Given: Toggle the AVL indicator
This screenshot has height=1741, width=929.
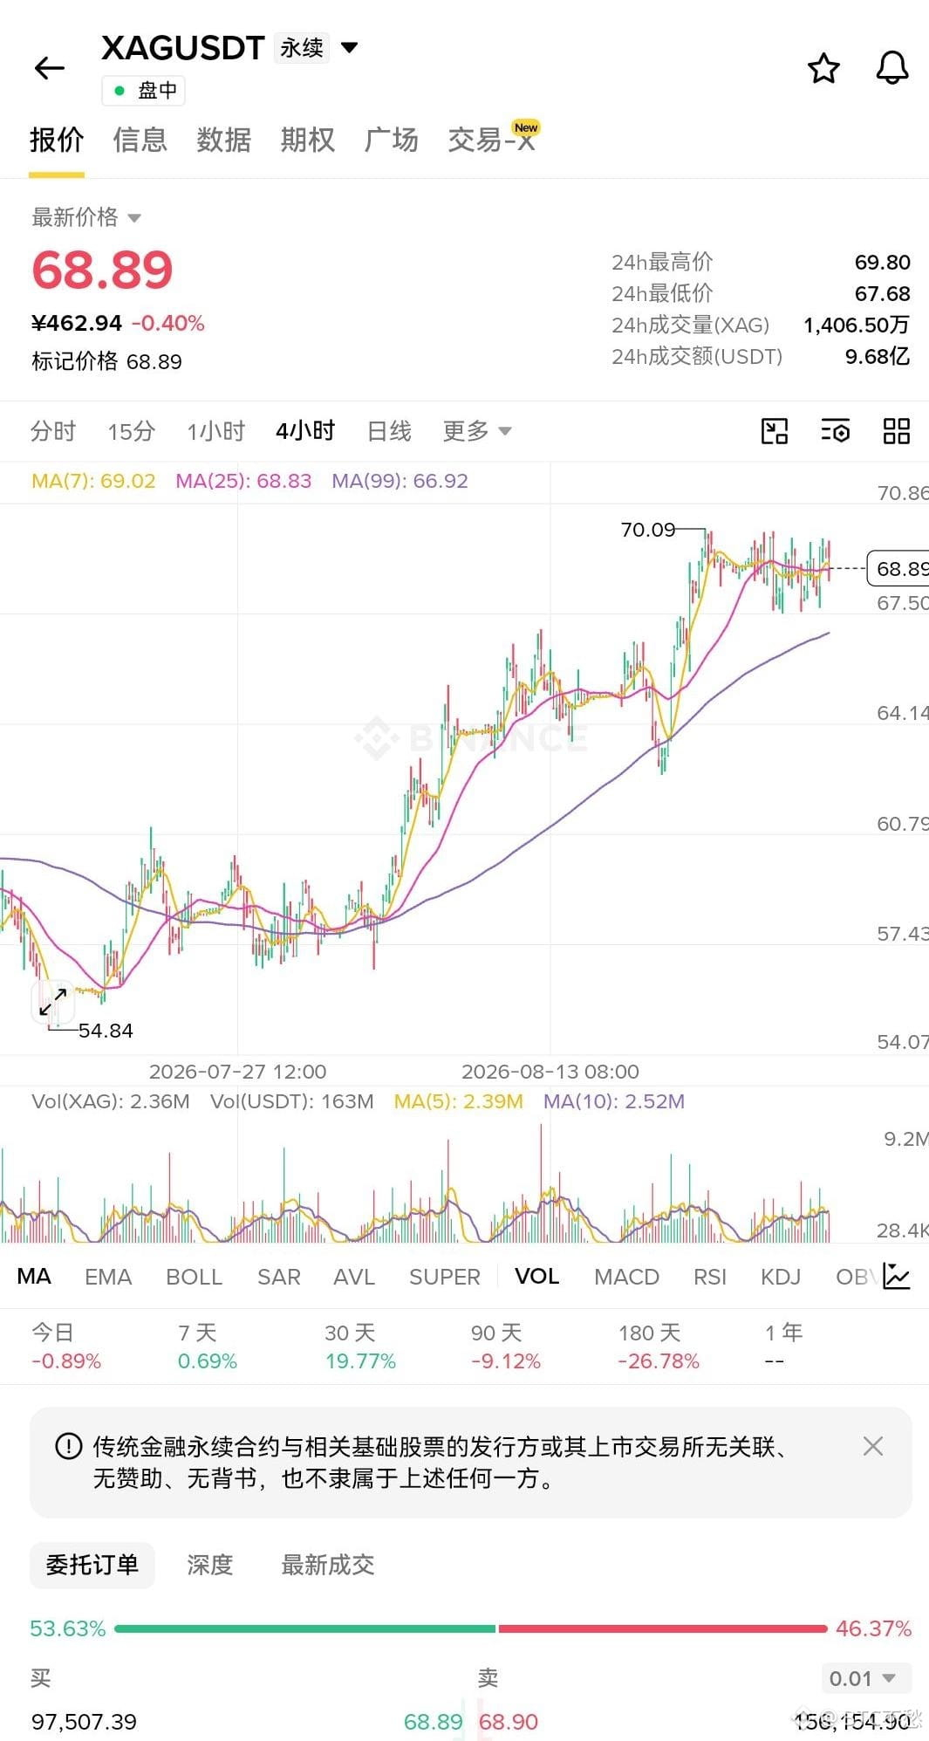Looking at the screenshot, I should coord(354,1277).
